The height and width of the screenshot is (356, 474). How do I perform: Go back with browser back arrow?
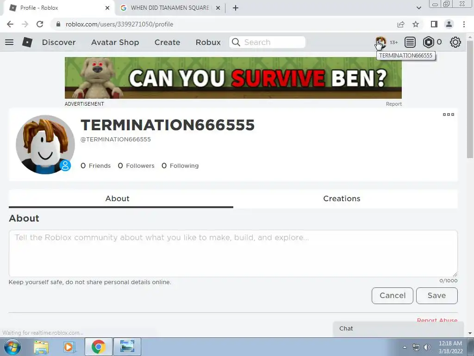(10, 24)
